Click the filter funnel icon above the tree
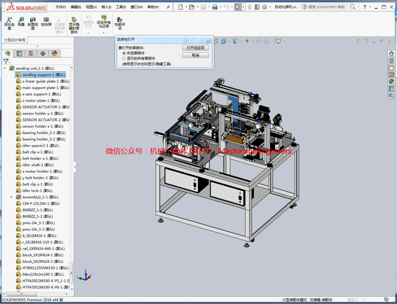 click(7, 61)
